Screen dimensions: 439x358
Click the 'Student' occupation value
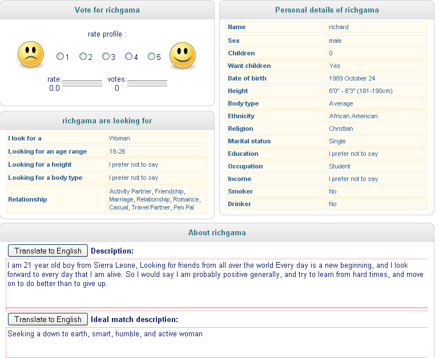coord(340,166)
